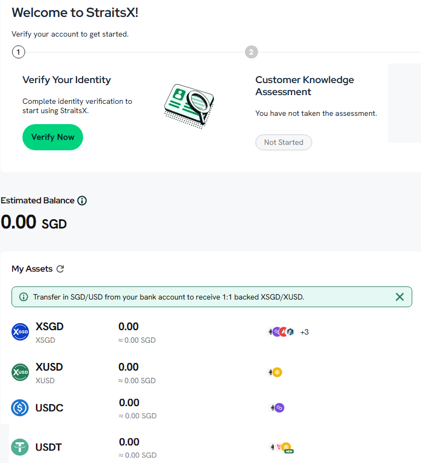Expand the +3 extra networks for XSGD

click(304, 331)
